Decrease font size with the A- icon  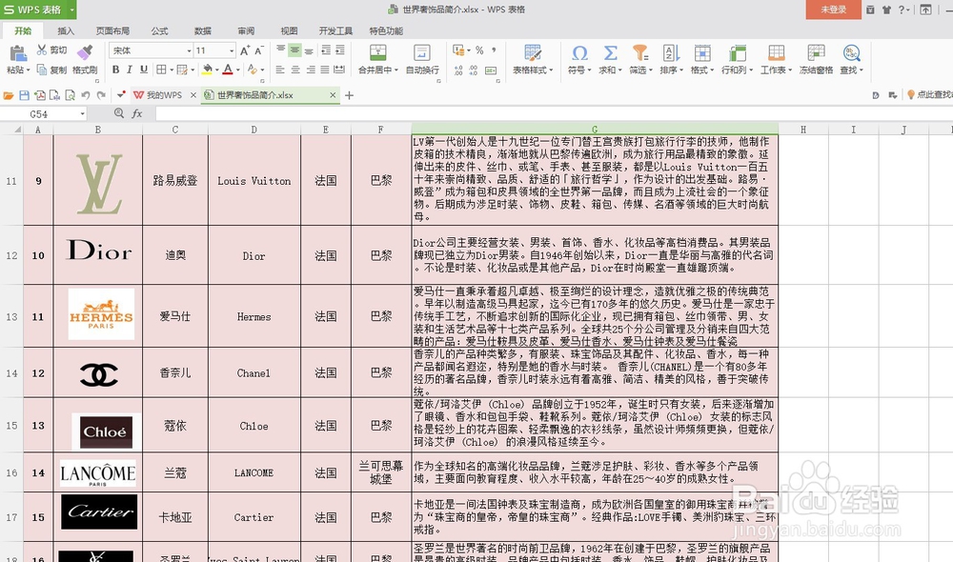tap(259, 50)
